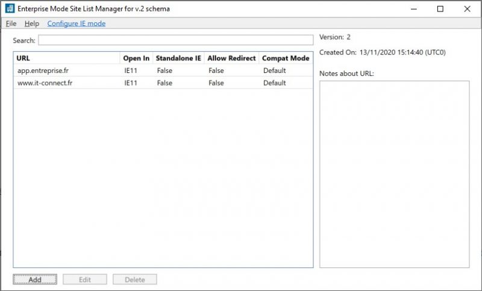Maximize the Site List Manager window
482x291 pixels.
[440, 9]
